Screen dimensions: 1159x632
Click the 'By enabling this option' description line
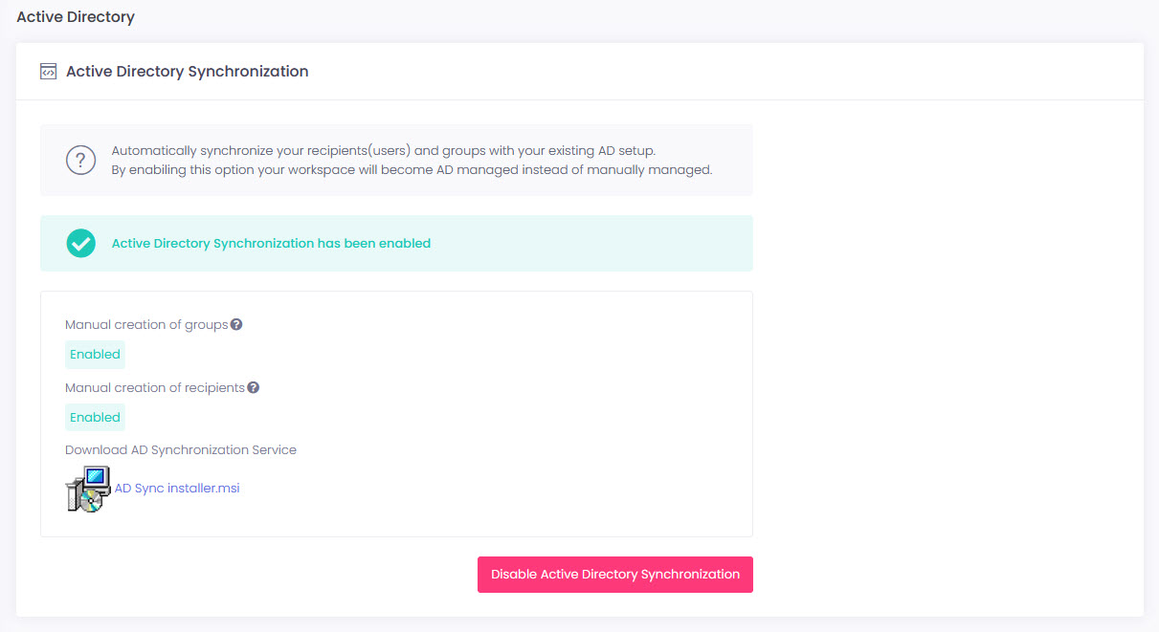(x=412, y=169)
